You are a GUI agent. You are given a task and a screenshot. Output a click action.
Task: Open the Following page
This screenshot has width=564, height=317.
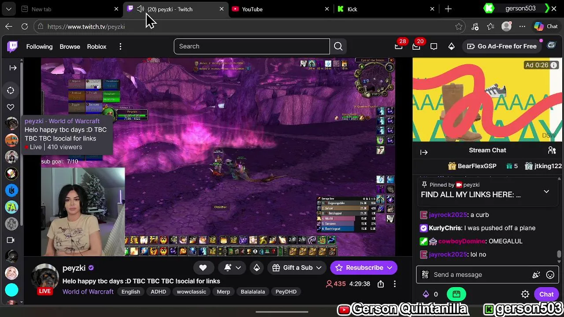[39, 46]
